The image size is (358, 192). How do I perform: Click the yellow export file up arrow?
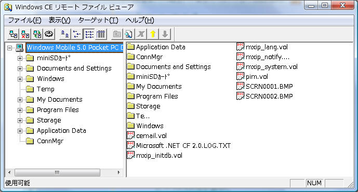click(x=153, y=34)
